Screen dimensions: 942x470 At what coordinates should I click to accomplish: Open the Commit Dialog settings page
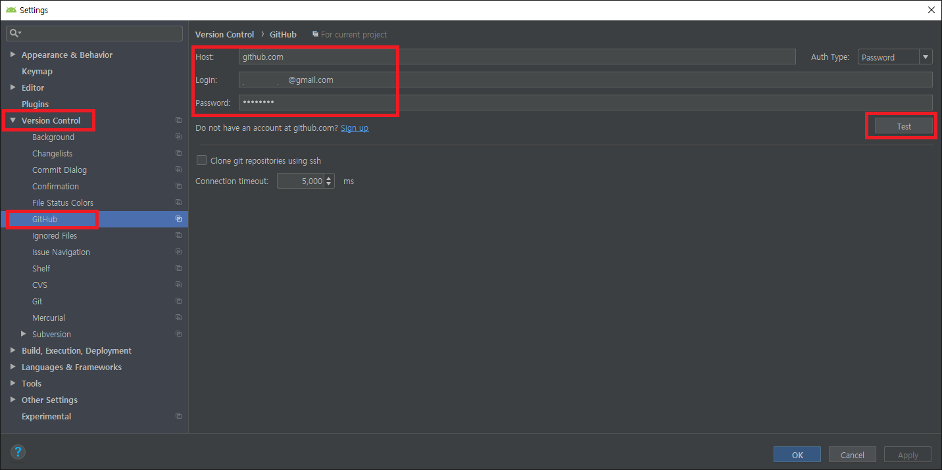tap(59, 170)
